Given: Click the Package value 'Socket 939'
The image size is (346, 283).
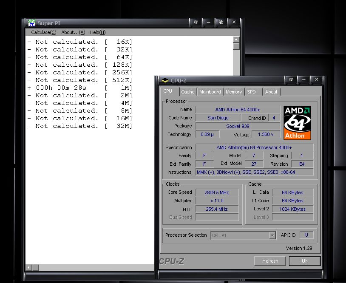Looking at the screenshot, I should (x=238, y=126).
